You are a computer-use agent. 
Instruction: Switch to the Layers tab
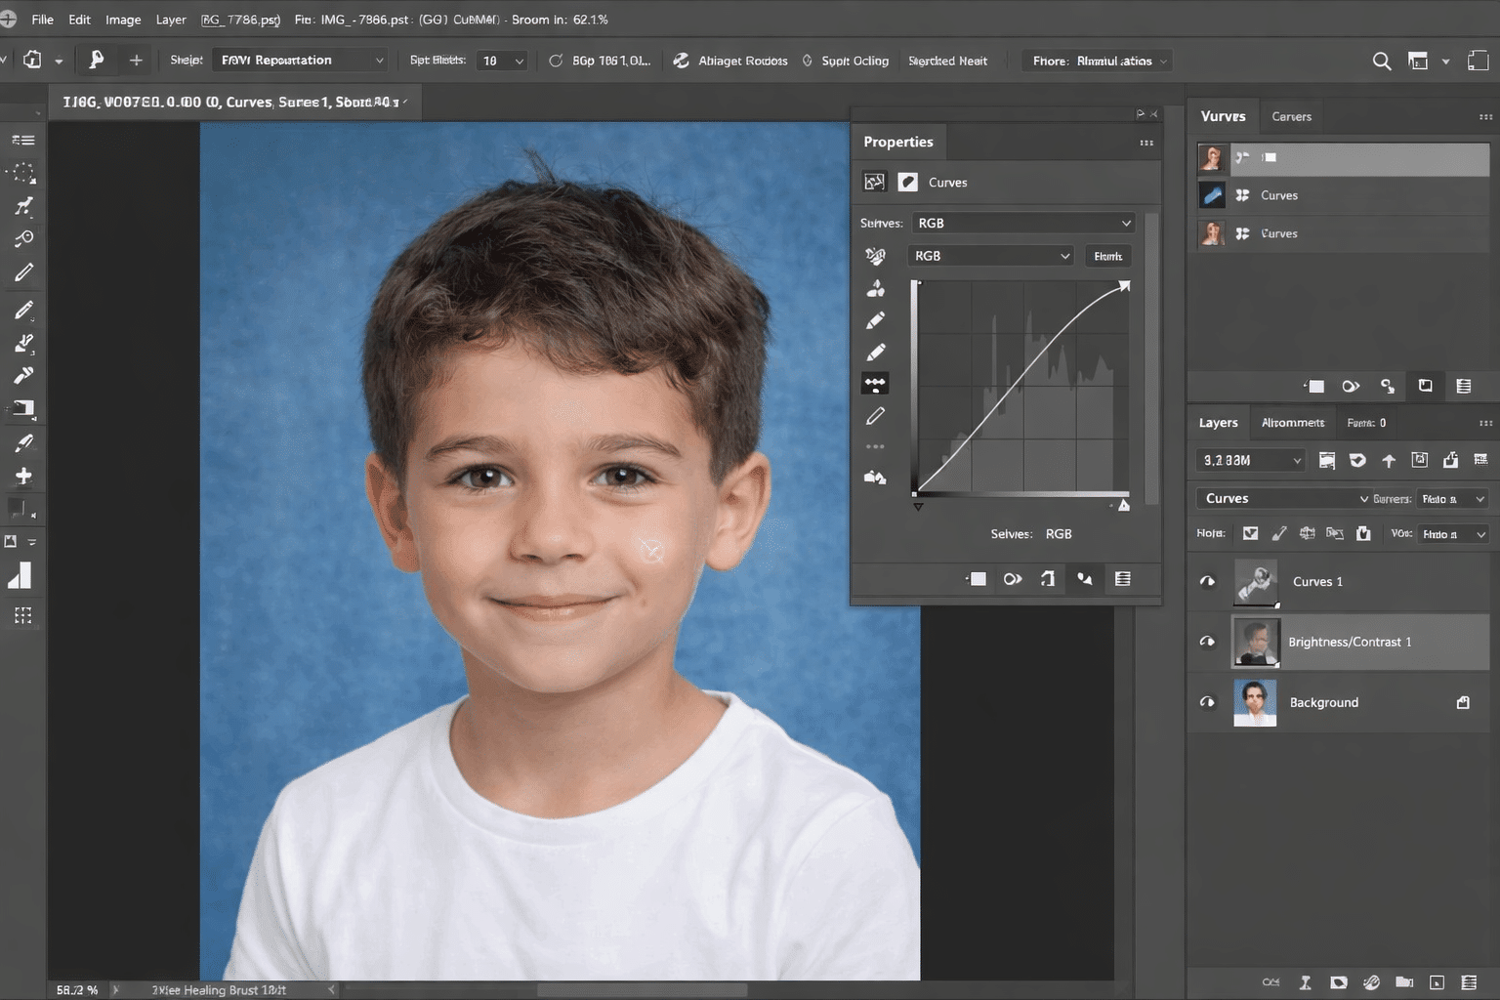tap(1218, 422)
